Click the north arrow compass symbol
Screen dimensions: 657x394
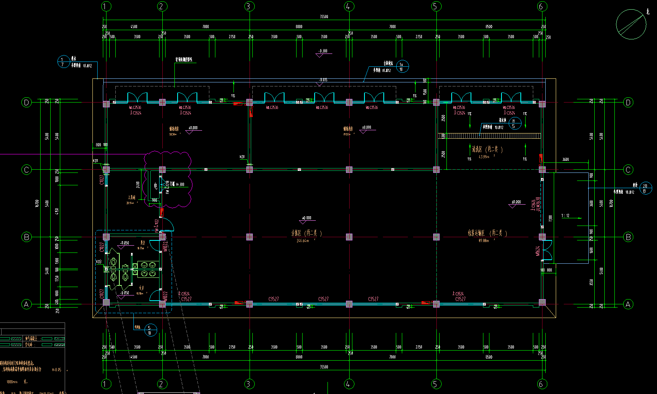[x=631, y=24]
